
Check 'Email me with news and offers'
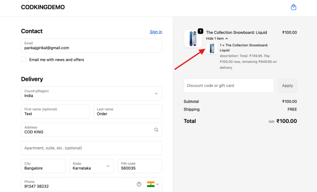point(24,60)
